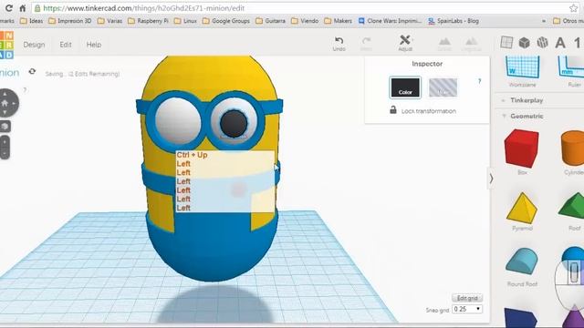This screenshot has height=328, width=584.
Task: Click the Edit grid button
Action: point(467,298)
